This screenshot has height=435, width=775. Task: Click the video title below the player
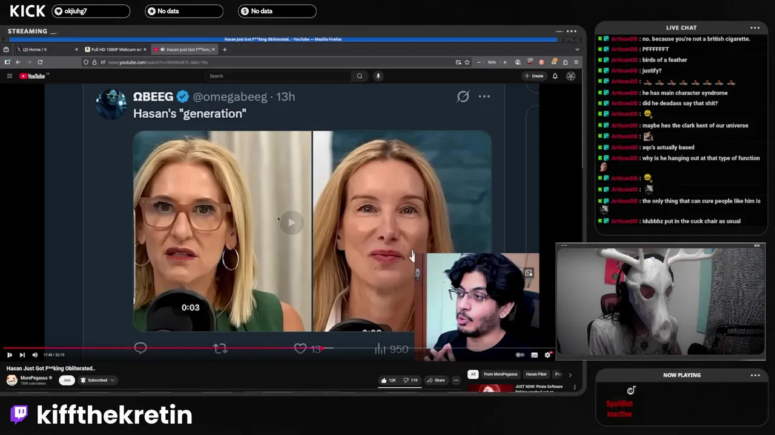51,368
